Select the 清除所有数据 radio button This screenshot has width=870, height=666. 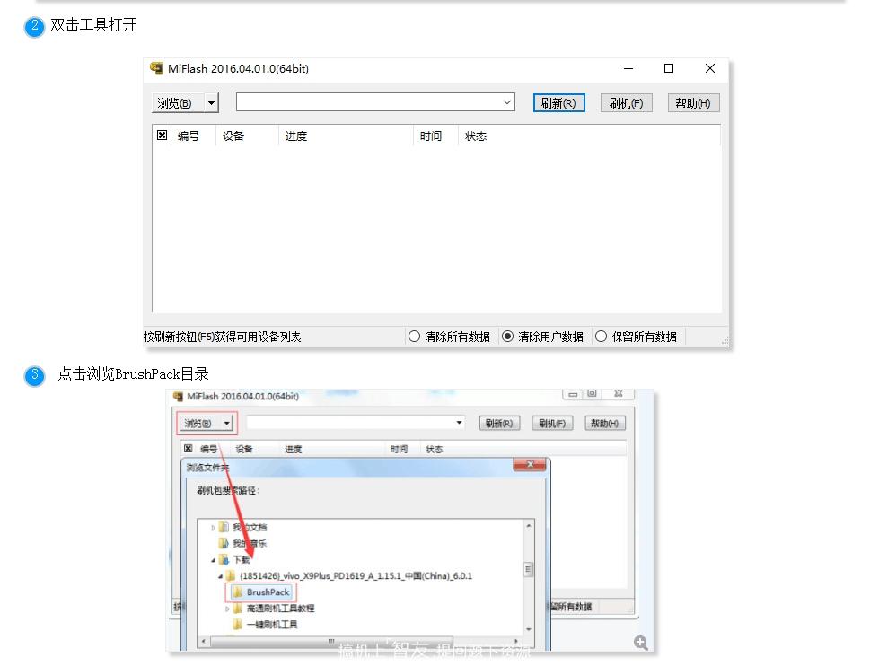coord(415,337)
